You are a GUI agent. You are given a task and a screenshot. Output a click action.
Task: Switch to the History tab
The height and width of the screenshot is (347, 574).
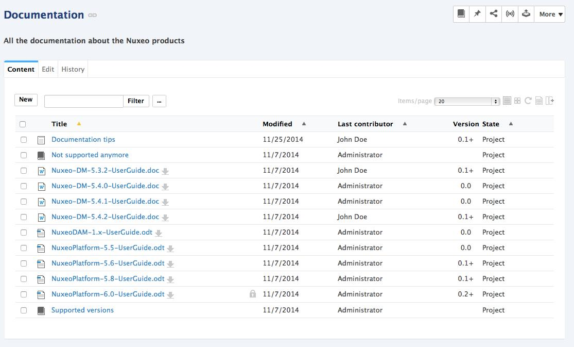(73, 69)
